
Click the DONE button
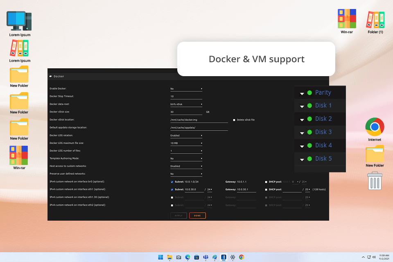[197, 216]
